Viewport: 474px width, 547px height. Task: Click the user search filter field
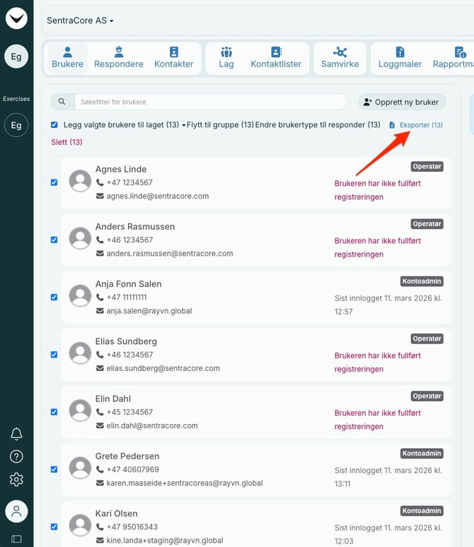[x=210, y=102]
